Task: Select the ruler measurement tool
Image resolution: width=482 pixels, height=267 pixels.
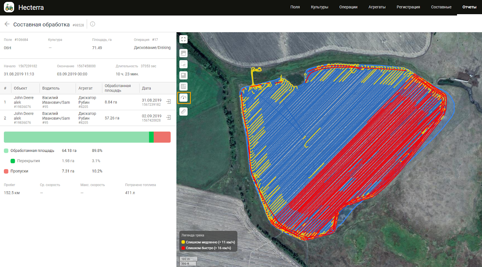Action: pyautogui.click(x=183, y=112)
